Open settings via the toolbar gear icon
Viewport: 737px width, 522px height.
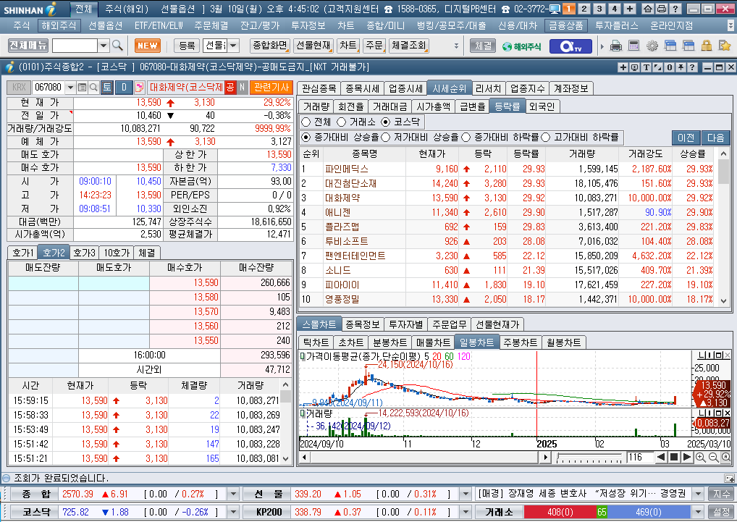coord(652,46)
